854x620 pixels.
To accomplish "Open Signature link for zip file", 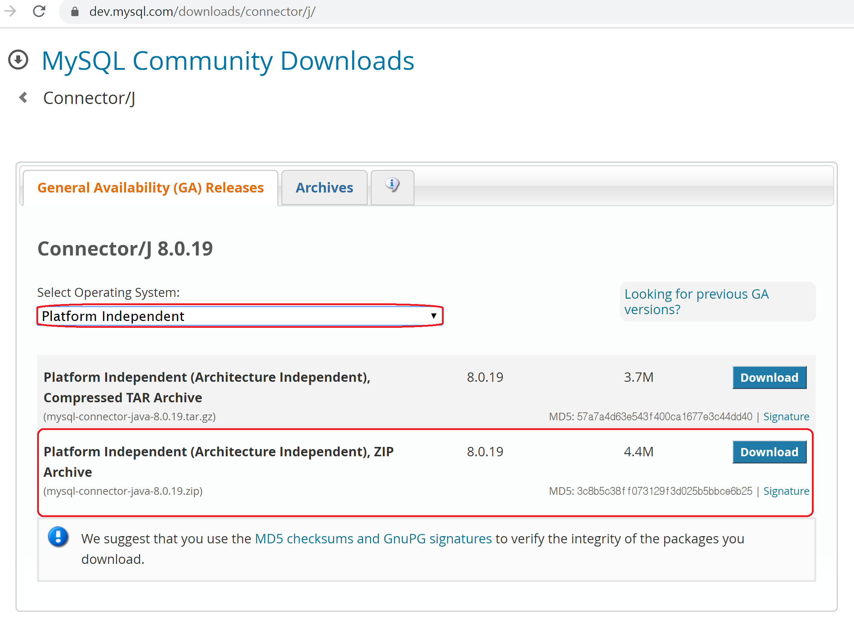I will (x=786, y=491).
